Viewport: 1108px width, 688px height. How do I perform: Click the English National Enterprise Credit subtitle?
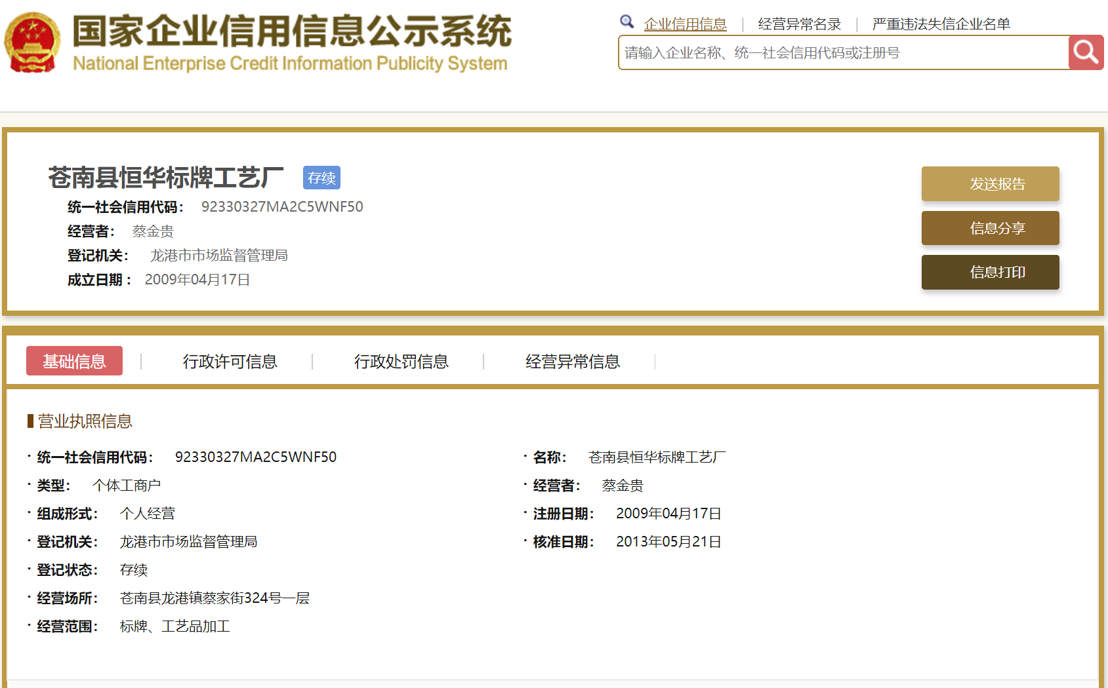[289, 64]
